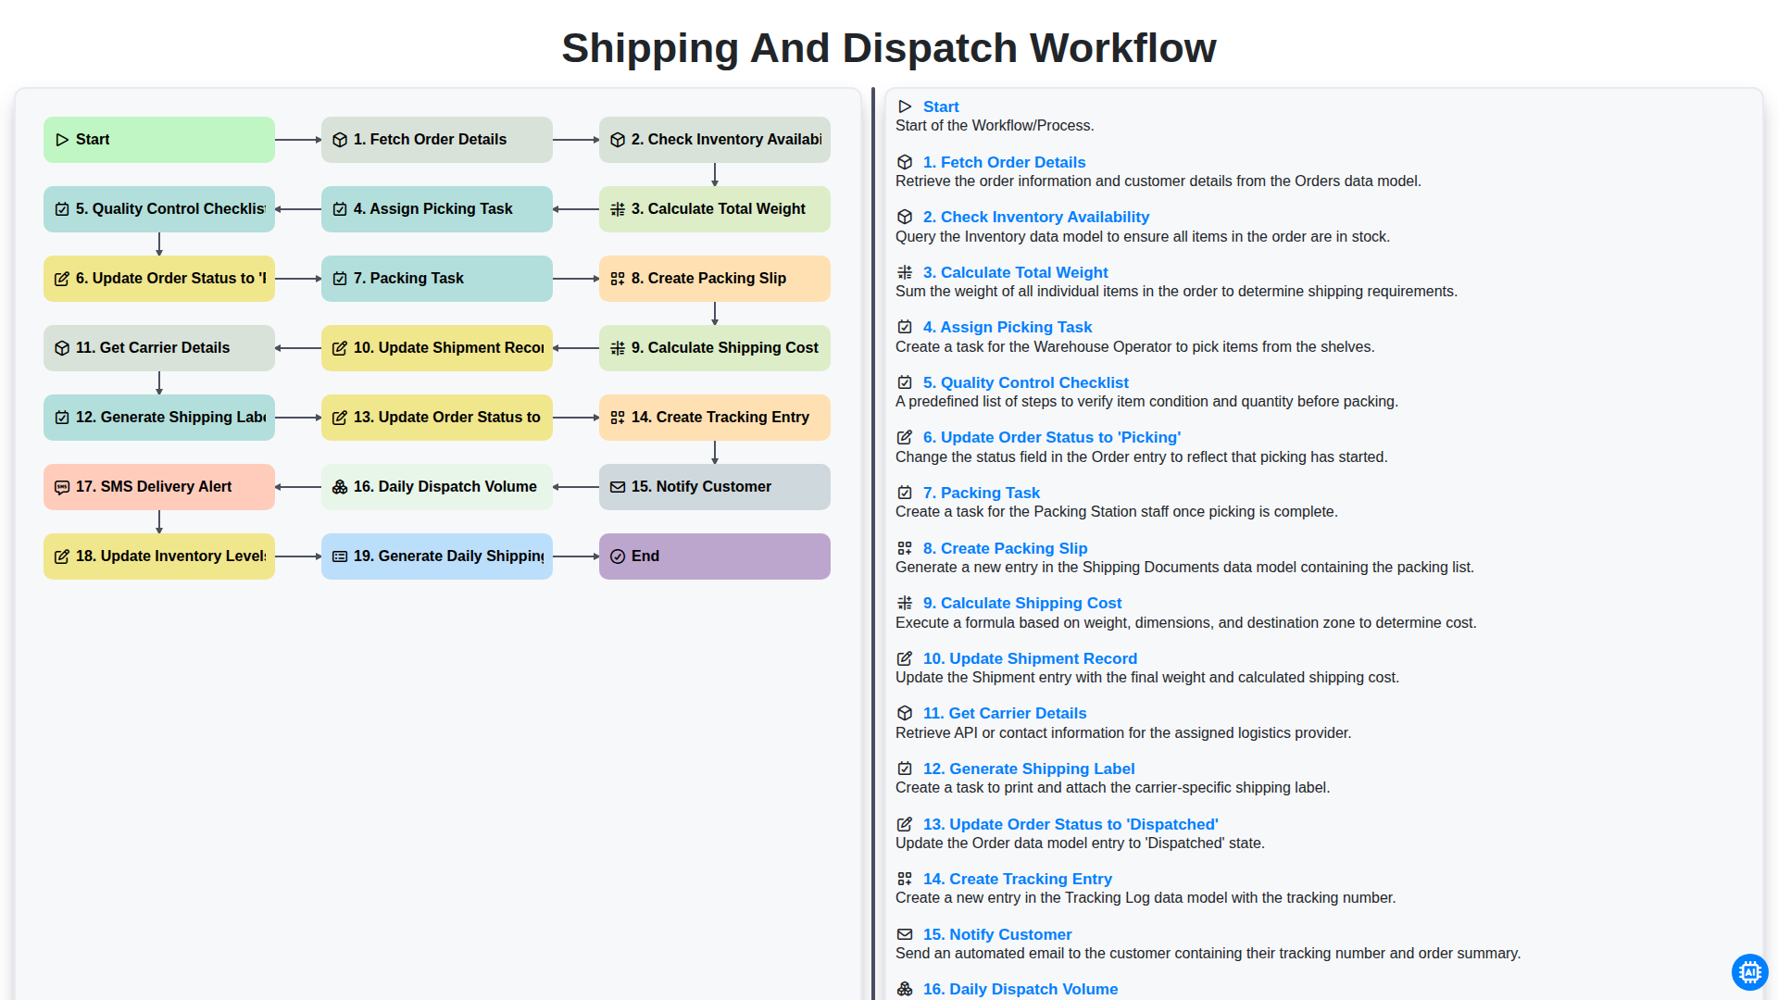This screenshot has width=1778, height=1000.
Task: Click report icon in Generate Daily Shipping node
Action: coord(340,556)
